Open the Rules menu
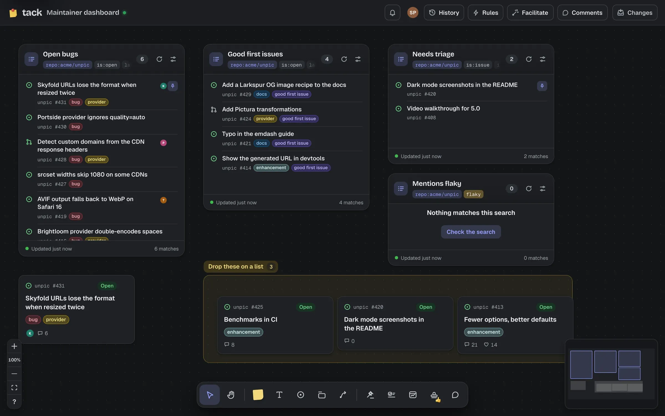The height and width of the screenshot is (416, 665). coord(485,12)
